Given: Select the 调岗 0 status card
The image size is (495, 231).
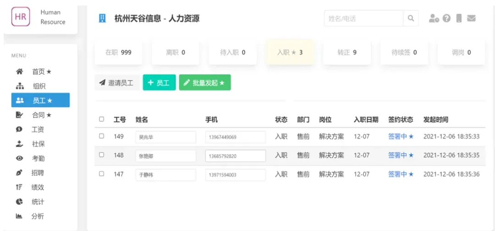Looking at the screenshot, I should (461, 52).
